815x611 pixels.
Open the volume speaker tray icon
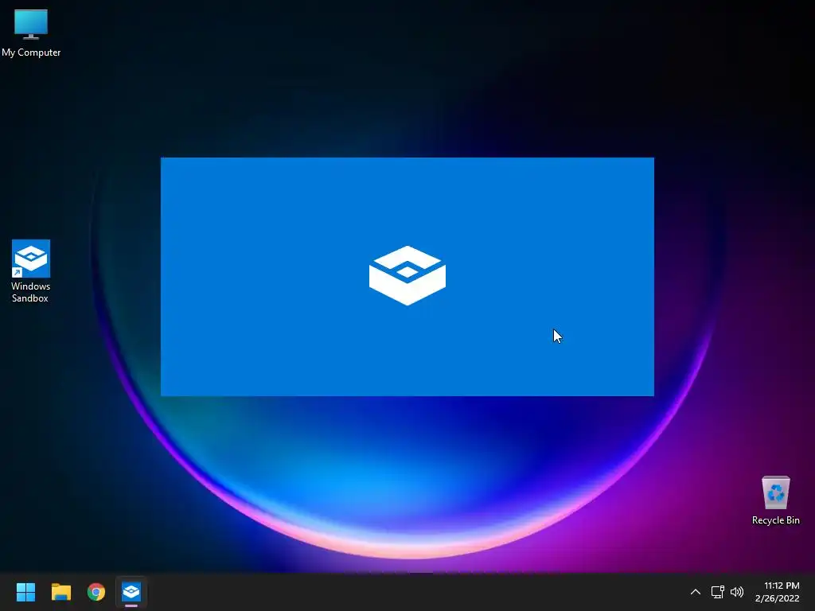click(x=736, y=592)
